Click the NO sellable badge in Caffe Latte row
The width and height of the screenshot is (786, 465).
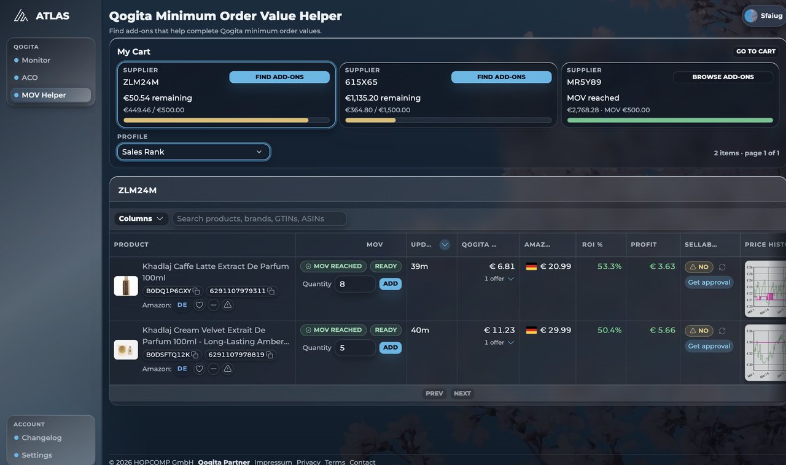[699, 267]
